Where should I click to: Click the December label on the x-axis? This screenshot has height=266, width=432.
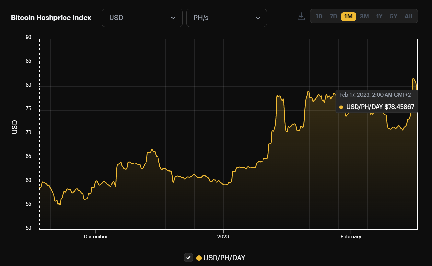[x=96, y=236]
